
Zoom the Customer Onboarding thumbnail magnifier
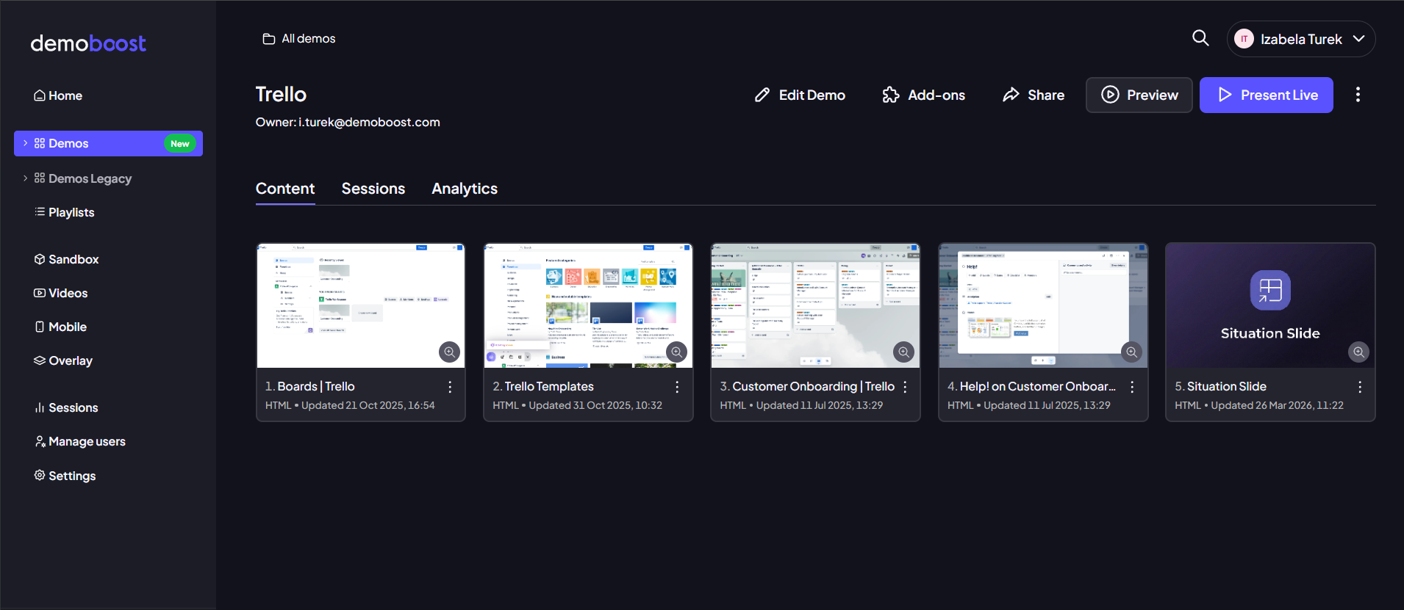(903, 352)
